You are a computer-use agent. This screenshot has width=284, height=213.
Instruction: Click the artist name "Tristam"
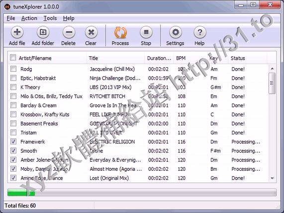pyautogui.click(x=28, y=132)
